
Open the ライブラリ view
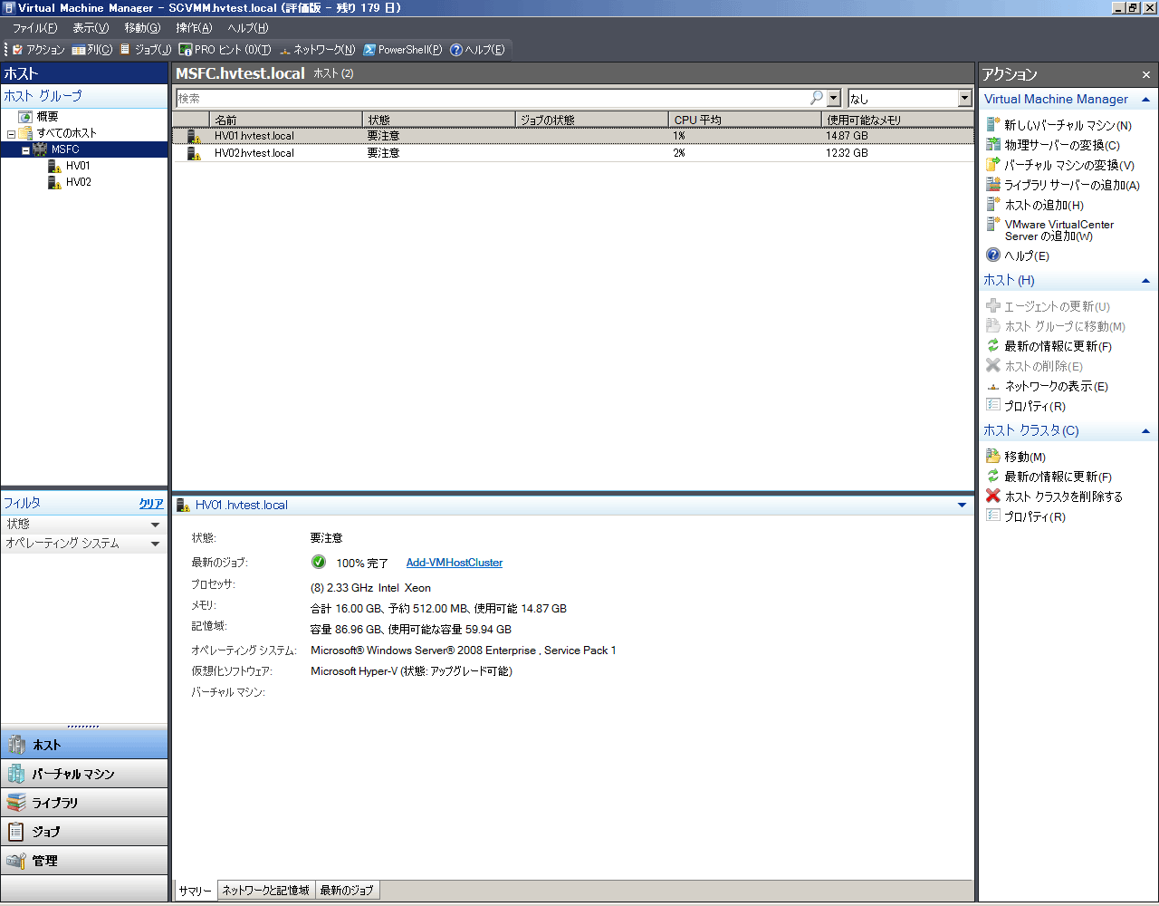(84, 803)
